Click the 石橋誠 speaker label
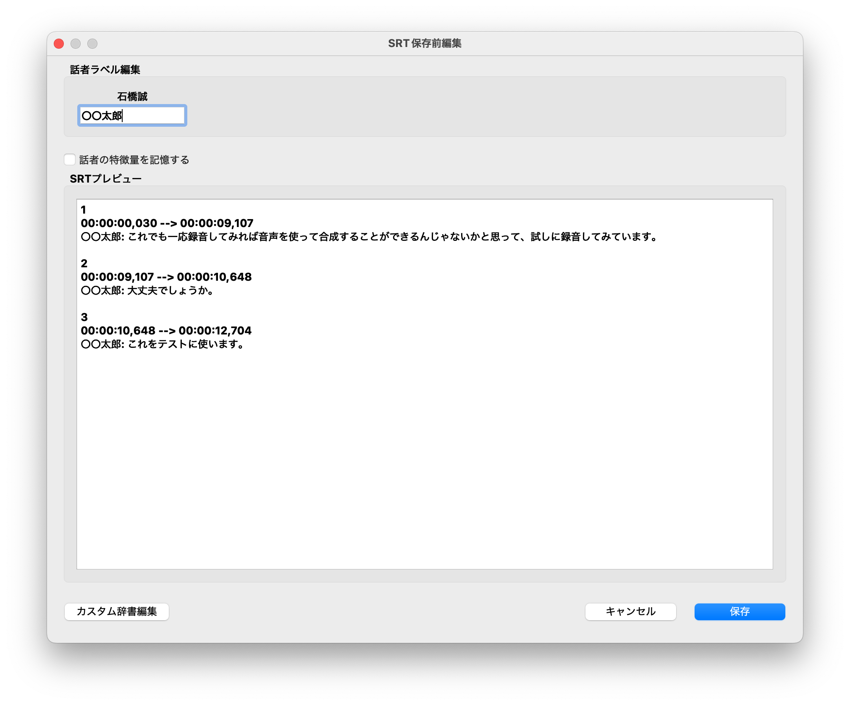 pyautogui.click(x=132, y=97)
